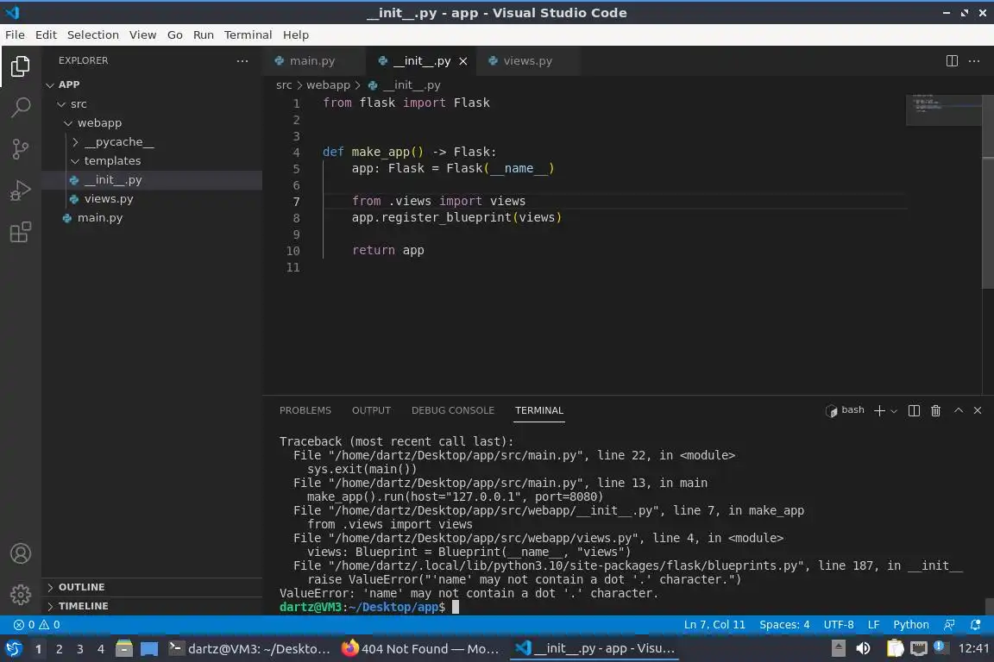Click line 10 return app in editor
This screenshot has height=662, width=994.
pos(388,250)
